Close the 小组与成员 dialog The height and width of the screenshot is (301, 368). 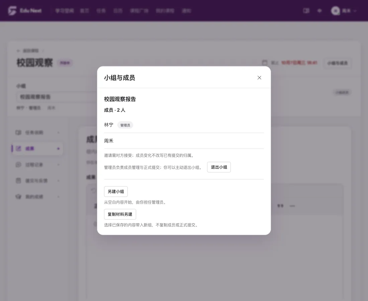pos(259,78)
